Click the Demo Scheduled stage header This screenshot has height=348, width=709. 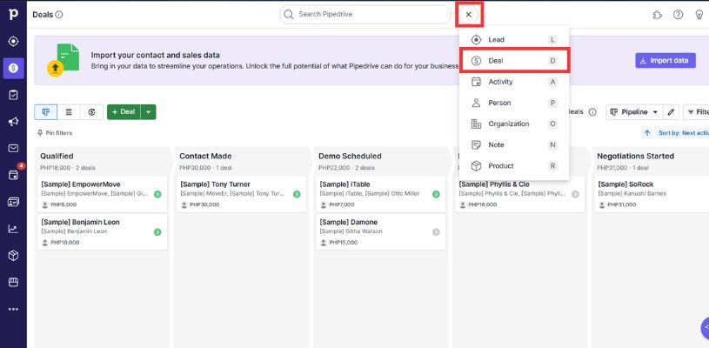point(350,156)
